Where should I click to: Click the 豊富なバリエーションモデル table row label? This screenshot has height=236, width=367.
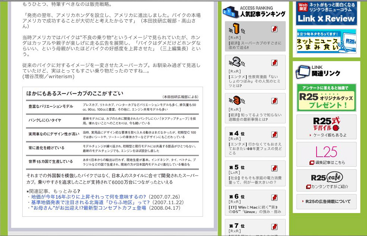(x=51, y=106)
